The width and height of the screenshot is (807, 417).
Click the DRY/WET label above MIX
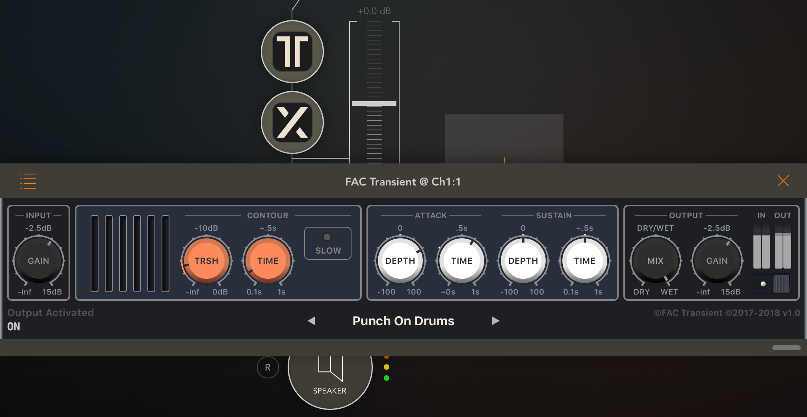click(x=656, y=228)
